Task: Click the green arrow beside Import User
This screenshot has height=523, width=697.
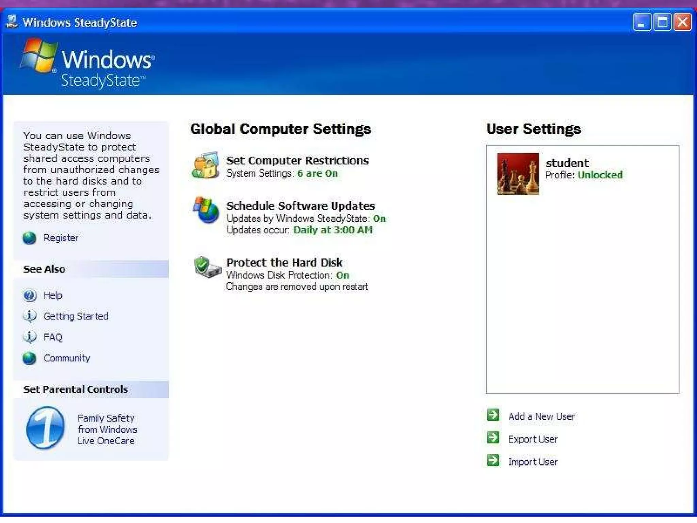Action: coord(493,461)
